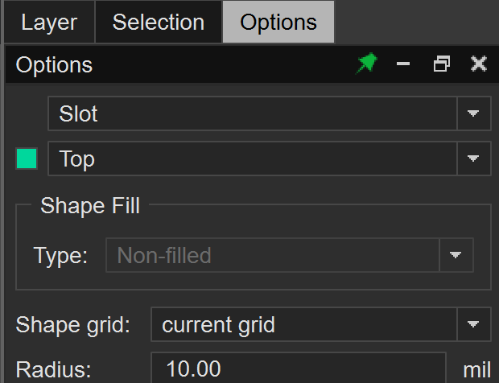
Task: Click the mil unit label
Action: [x=476, y=370]
